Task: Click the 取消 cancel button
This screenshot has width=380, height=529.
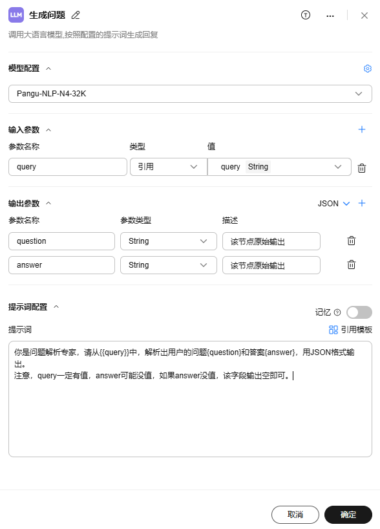Action: pyautogui.click(x=295, y=515)
